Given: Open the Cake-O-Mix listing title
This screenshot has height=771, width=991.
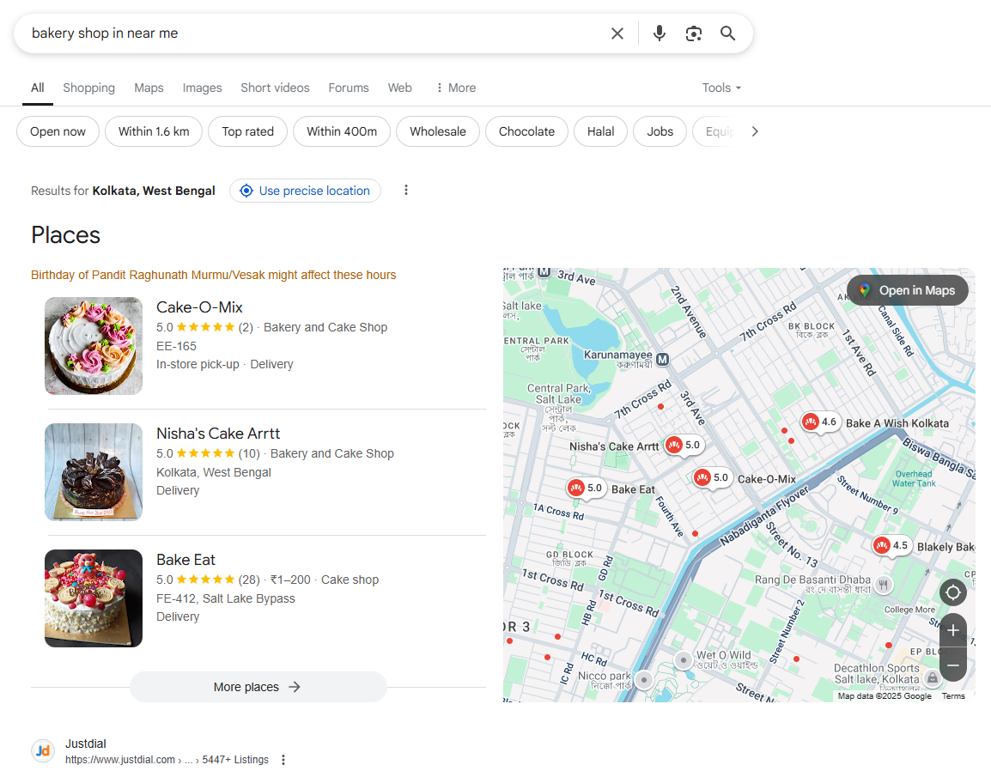Looking at the screenshot, I should click(200, 307).
